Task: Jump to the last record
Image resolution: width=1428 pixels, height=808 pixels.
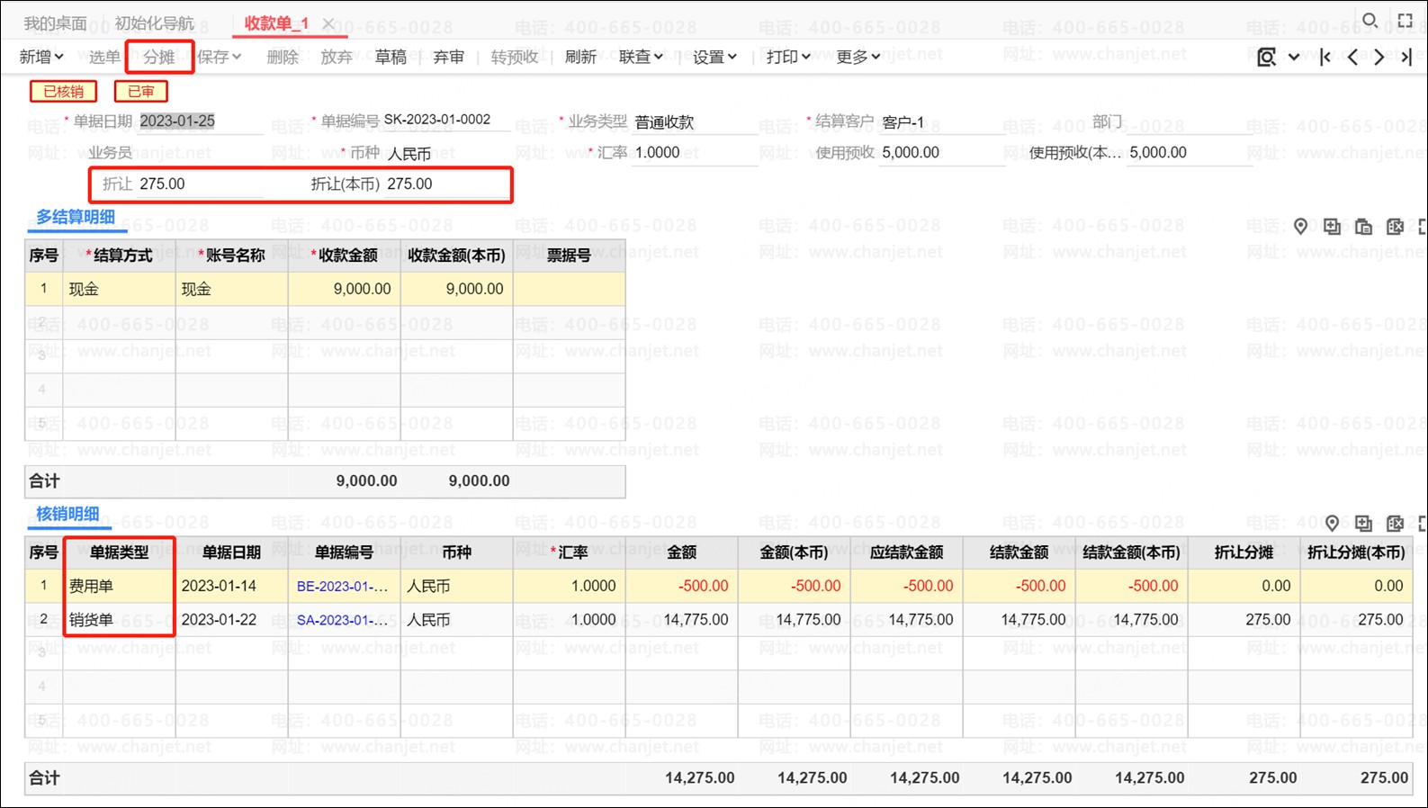Action: [x=1406, y=57]
